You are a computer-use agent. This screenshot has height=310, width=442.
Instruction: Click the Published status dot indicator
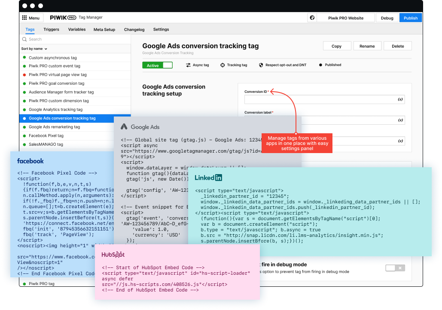[320, 65]
